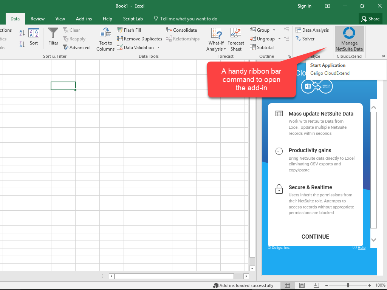This screenshot has height=290, width=387.
Task: Pin the ribbon open
Action: click(383, 56)
